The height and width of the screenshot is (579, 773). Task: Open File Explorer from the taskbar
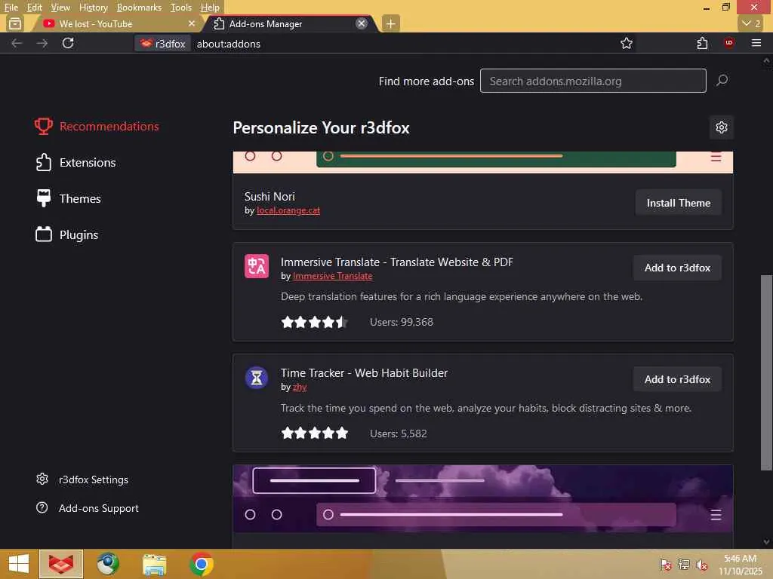click(154, 564)
